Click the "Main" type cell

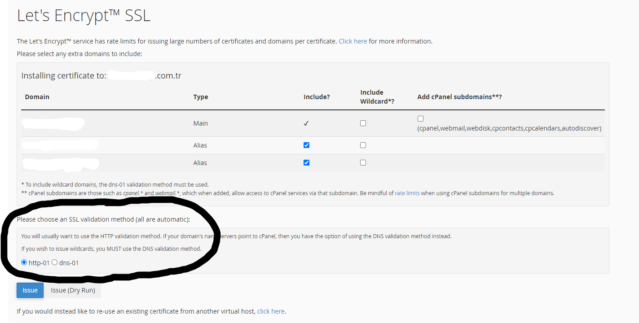tap(200, 123)
